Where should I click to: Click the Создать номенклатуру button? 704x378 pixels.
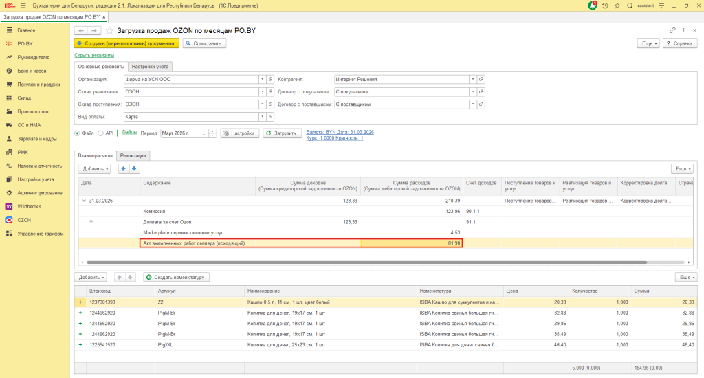(x=176, y=278)
